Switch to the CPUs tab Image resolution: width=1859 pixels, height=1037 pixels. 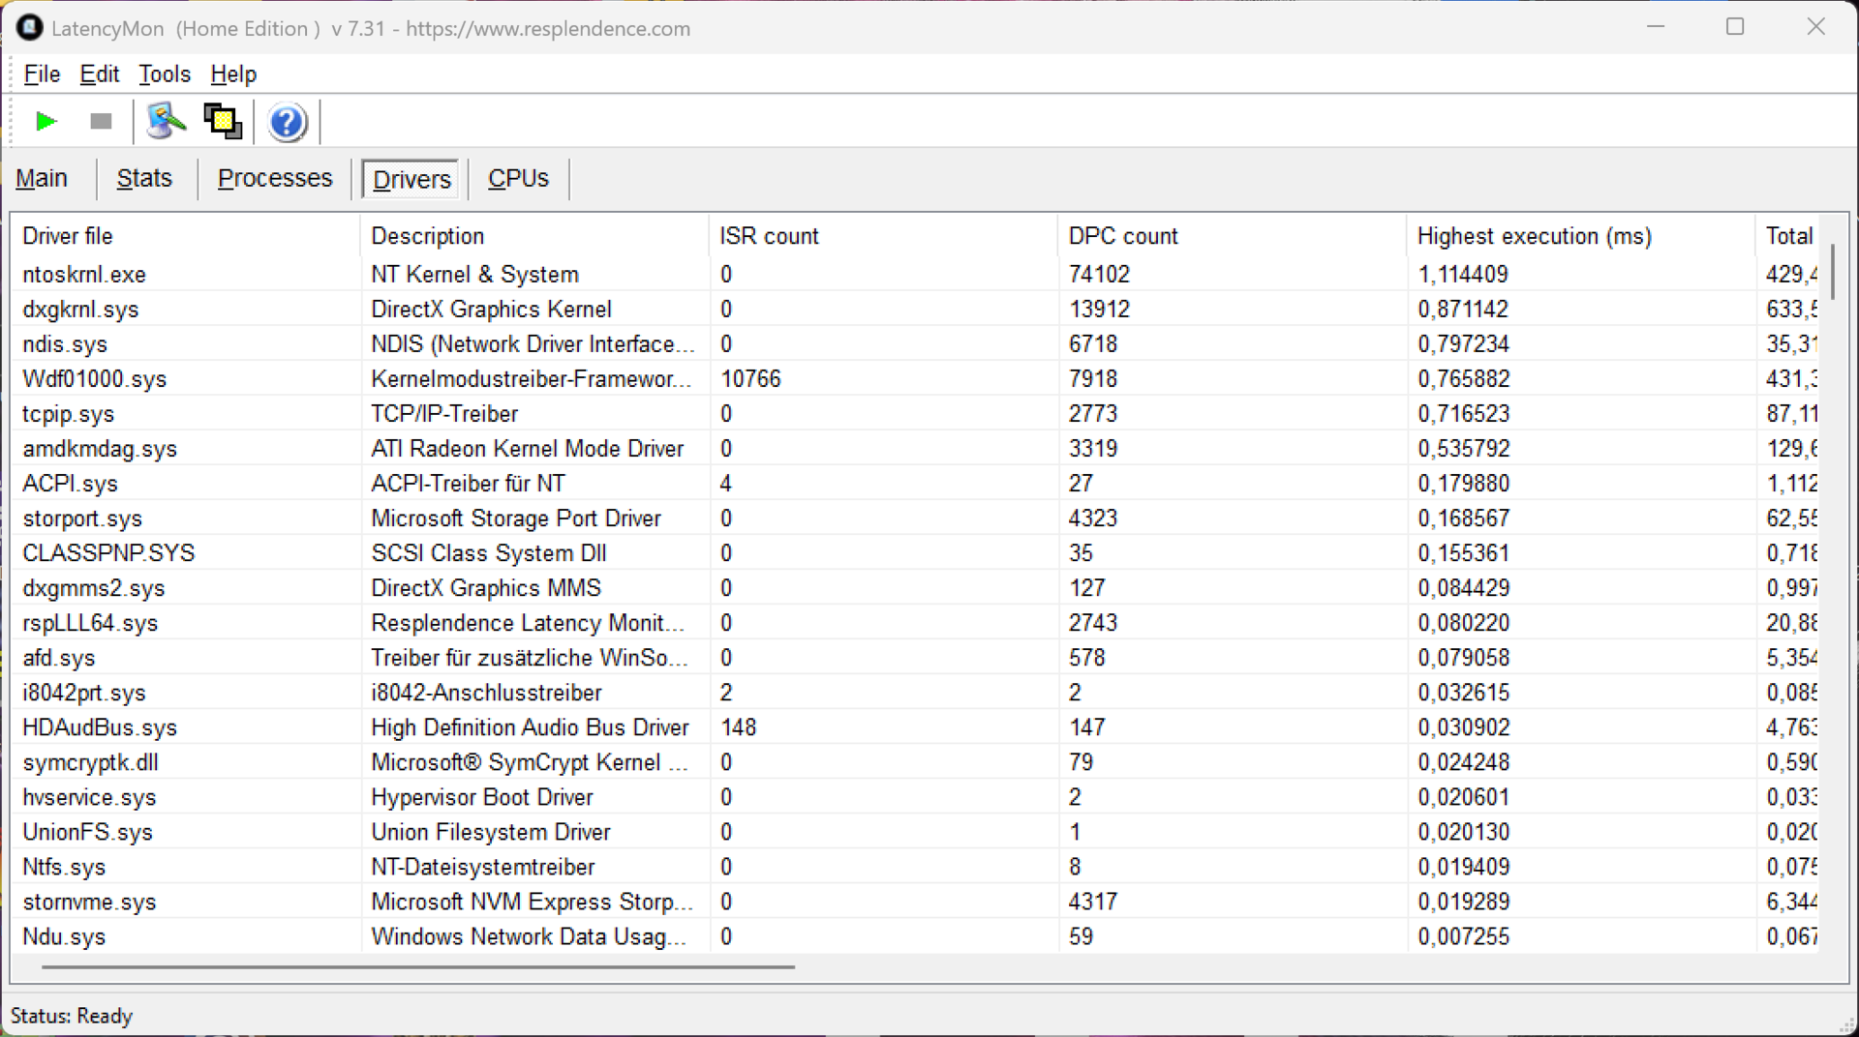pyautogui.click(x=518, y=178)
